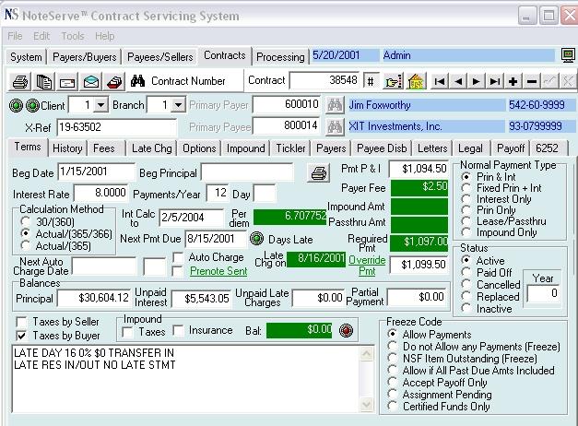The width and height of the screenshot is (578, 426).
Task: Add a new contract record with plus
Action: tap(513, 81)
